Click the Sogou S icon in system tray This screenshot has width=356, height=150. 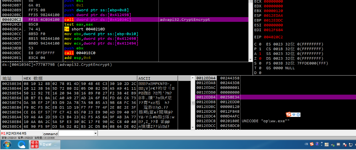coord(312,144)
